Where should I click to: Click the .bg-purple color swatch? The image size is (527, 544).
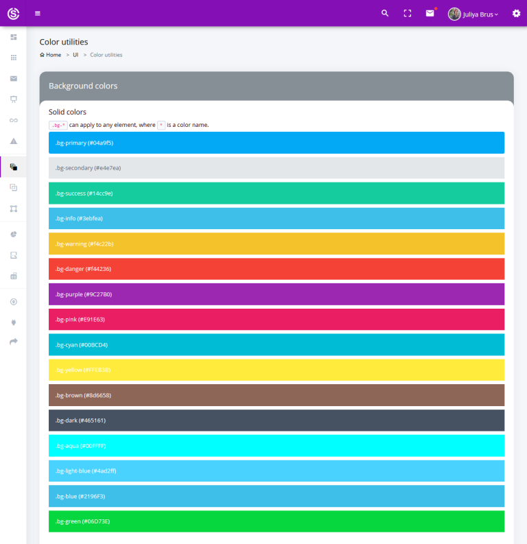click(x=276, y=294)
